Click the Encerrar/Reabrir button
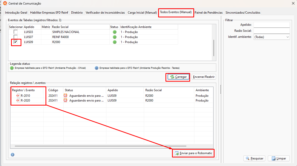297x166 pixels. pos(204,77)
